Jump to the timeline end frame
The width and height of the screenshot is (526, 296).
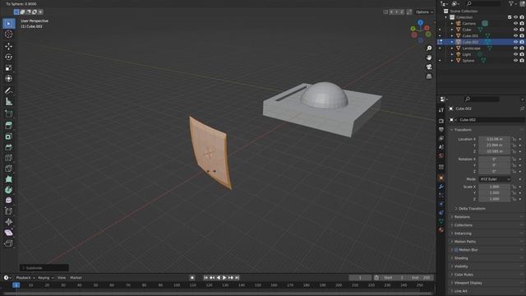(237, 278)
